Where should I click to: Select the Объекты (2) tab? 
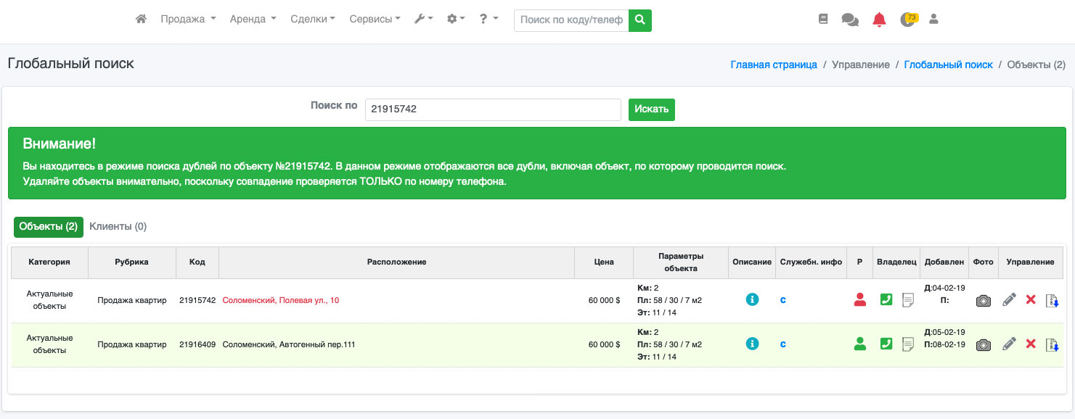click(x=49, y=227)
